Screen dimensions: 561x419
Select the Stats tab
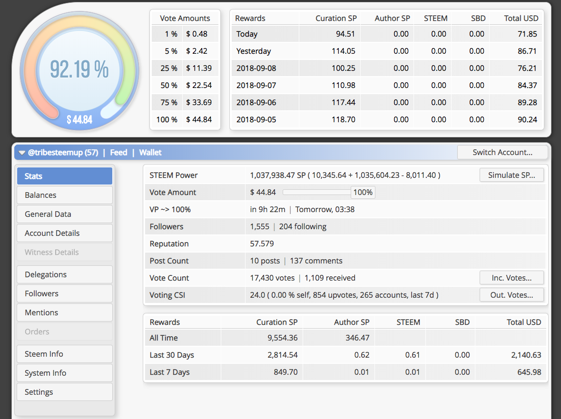(65, 176)
